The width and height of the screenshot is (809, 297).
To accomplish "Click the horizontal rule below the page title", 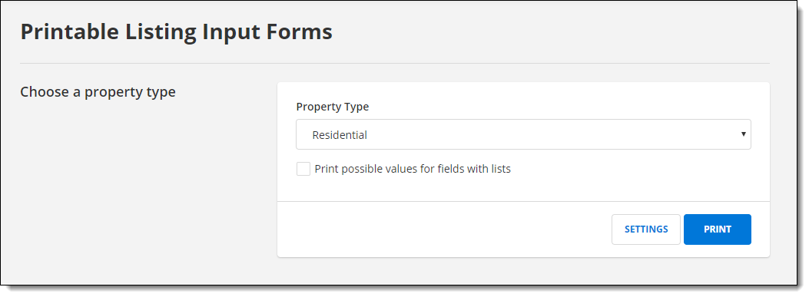I will (395, 64).
